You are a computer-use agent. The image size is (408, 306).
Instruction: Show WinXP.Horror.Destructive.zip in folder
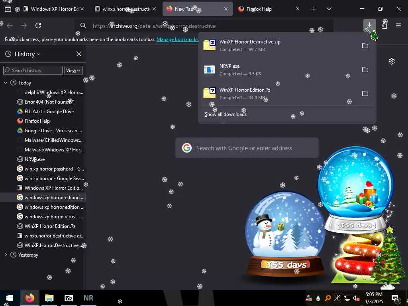coord(365,46)
